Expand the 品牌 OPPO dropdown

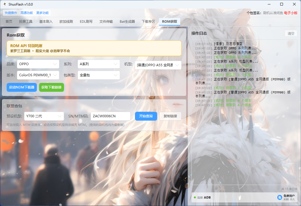pos(38,64)
